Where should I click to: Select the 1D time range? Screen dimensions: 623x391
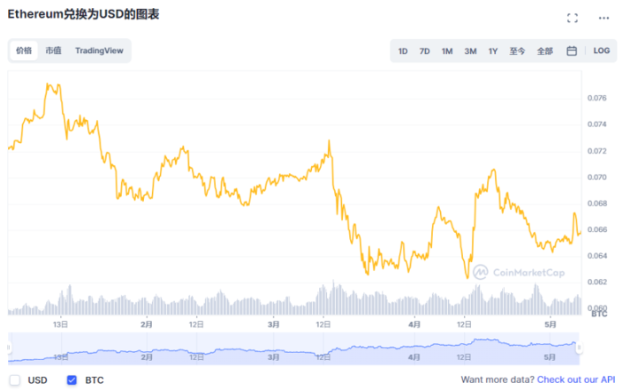pos(403,51)
